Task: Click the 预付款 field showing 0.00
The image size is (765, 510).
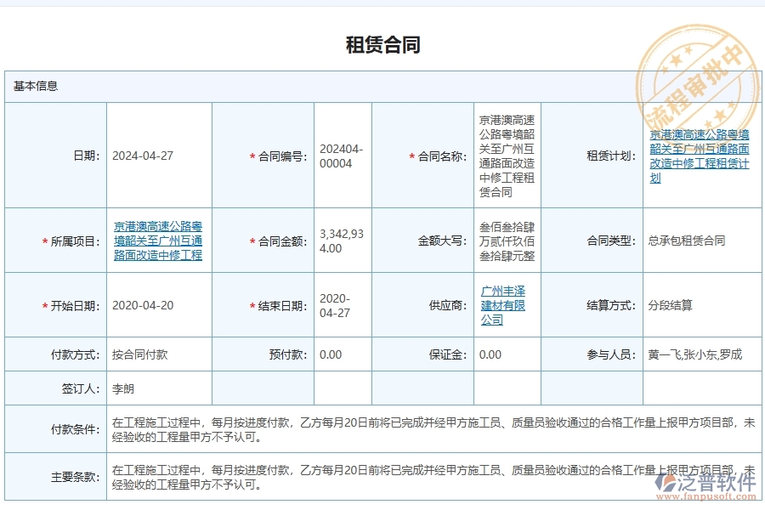Action: point(327,355)
